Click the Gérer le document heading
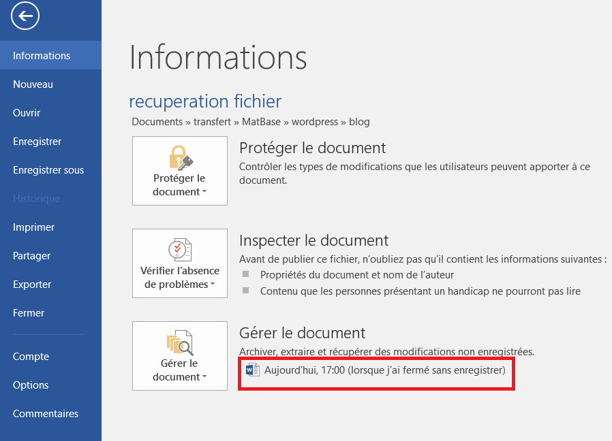This screenshot has height=441, width=612. pyautogui.click(x=302, y=333)
